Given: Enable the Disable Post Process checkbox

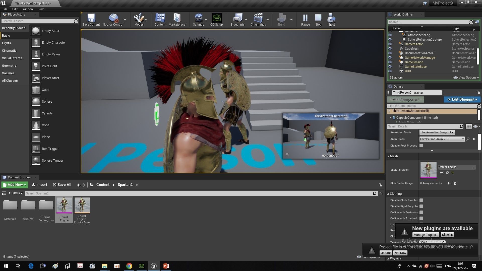Looking at the screenshot, I should pyautogui.click(x=421, y=146).
